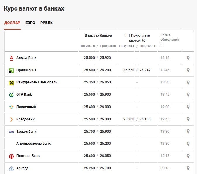The width and height of the screenshot is (197, 174).
Task: Open the Пивденный bank link
Action: (26, 107)
